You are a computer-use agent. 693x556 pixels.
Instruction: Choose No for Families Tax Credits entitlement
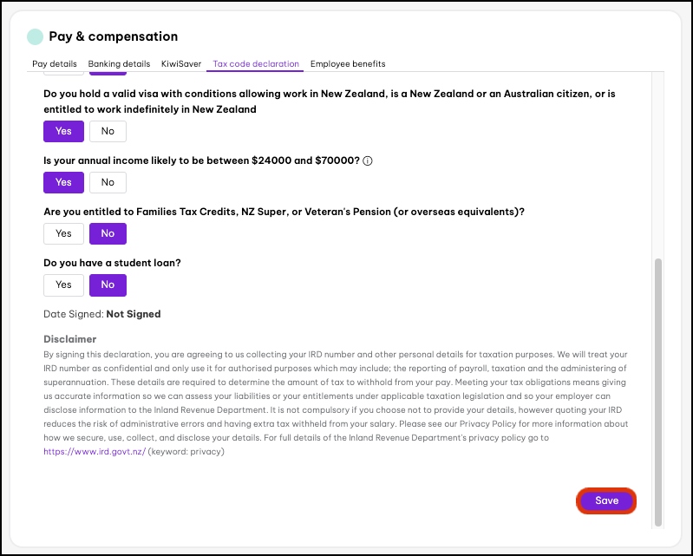[x=108, y=233]
